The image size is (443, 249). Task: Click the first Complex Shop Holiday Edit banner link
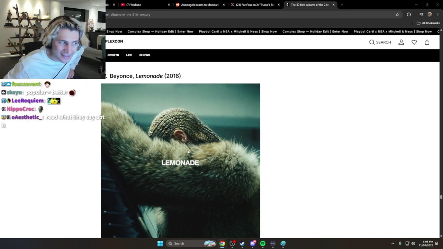tap(161, 31)
